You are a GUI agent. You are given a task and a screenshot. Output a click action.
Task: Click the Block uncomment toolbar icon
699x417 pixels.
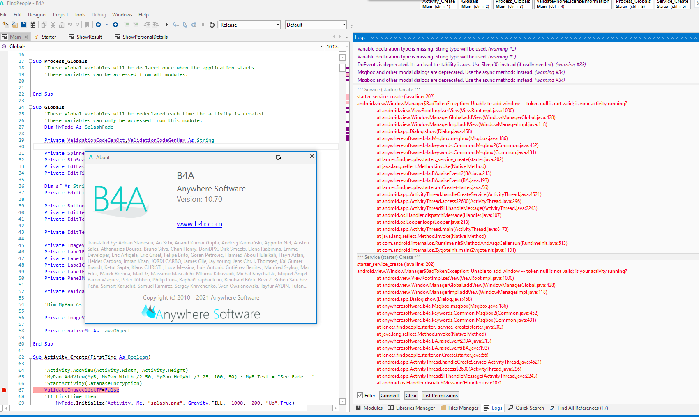tap(135, 25)
